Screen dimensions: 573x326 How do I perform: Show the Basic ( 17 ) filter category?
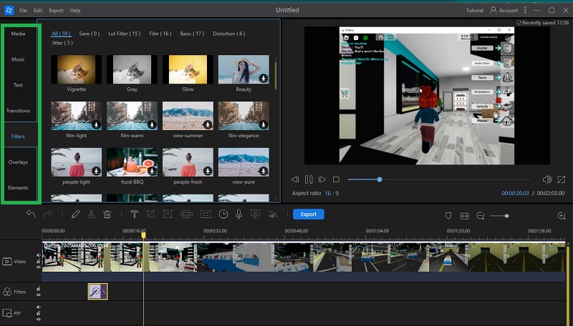192,34
